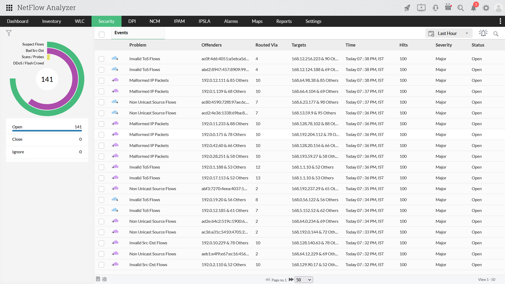The image size is (505, 284).
Task: Click the rocket quick-start icon
Action: (407, 8)
